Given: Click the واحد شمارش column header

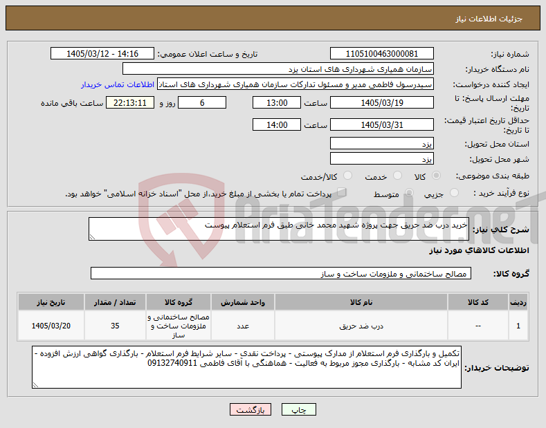Looking at the screenshot, I should [243, 302].
